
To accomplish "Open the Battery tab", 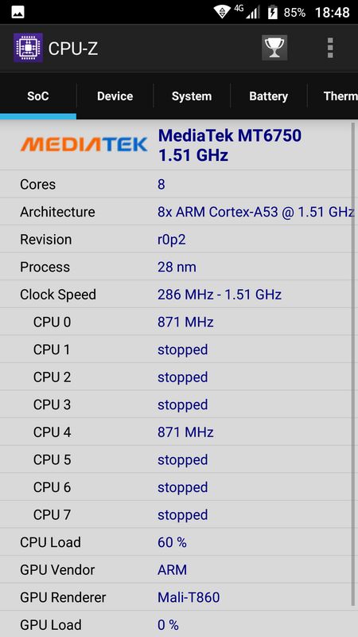I will click(x=268, y=96).
